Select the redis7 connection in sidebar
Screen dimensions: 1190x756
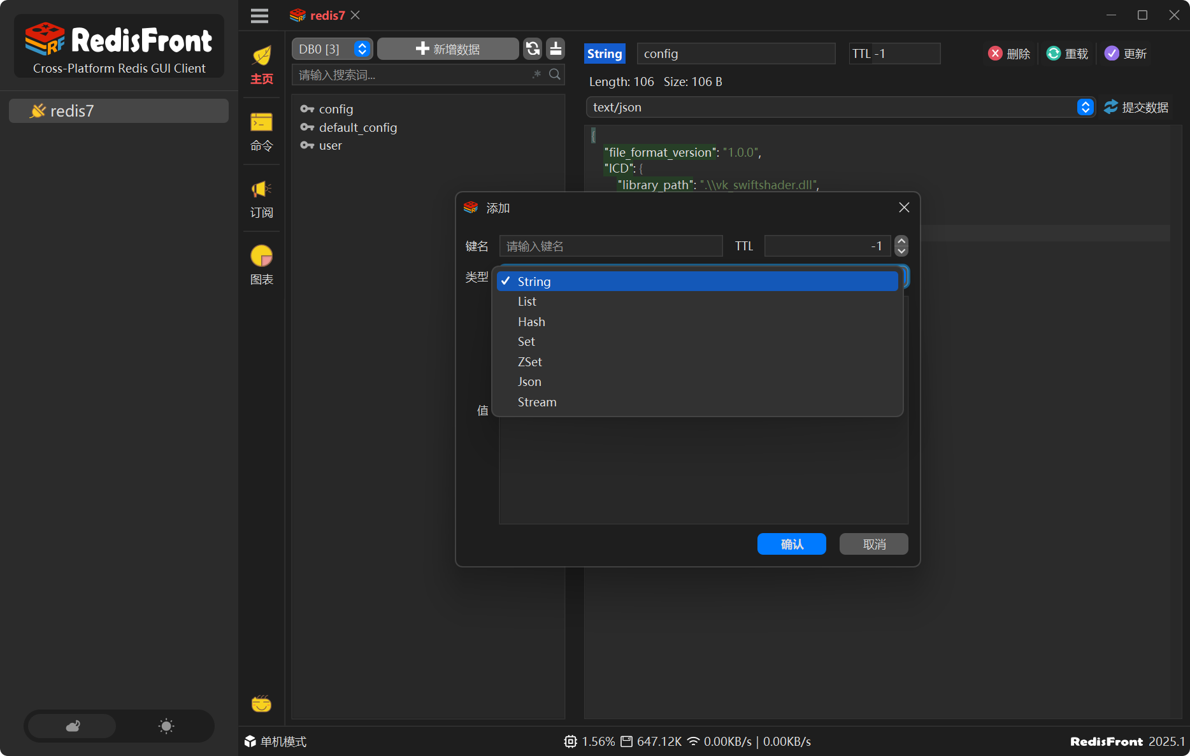coord(118,111)
